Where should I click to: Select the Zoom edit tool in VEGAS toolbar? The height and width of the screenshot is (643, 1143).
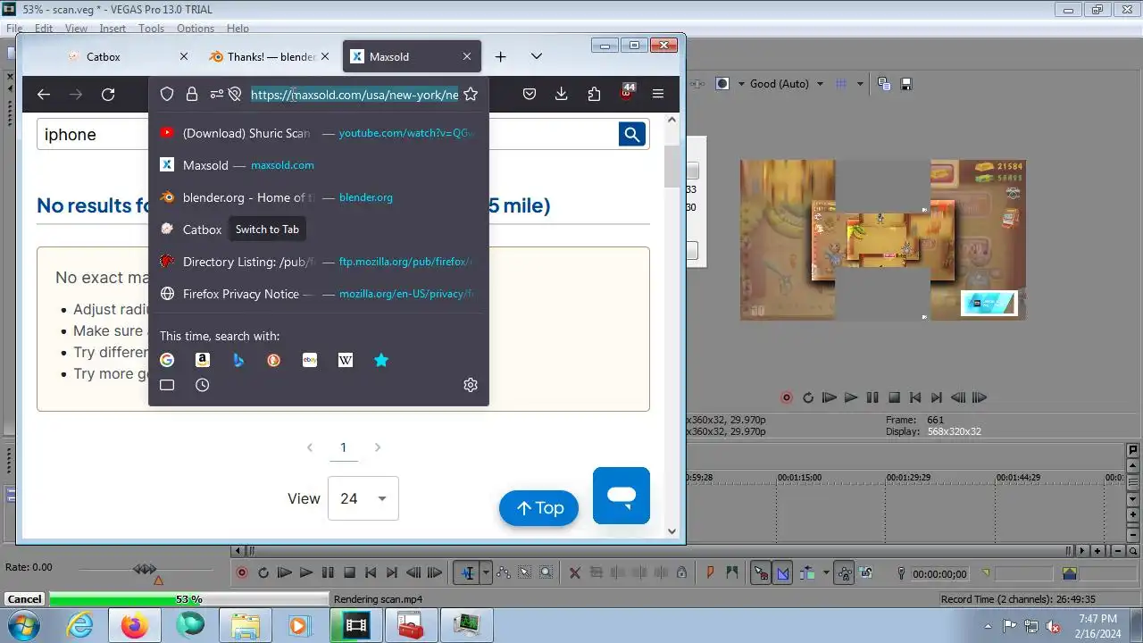[546, 572]
